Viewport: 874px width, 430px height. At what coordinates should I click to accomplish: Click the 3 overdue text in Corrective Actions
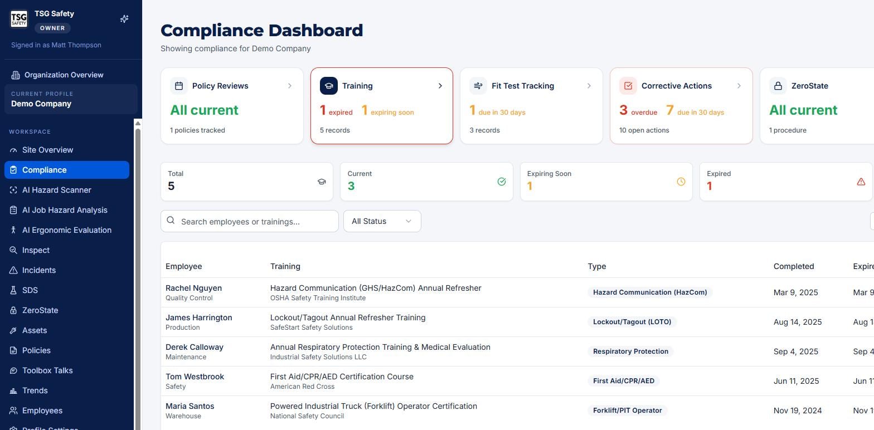click(x=638, y=110)
